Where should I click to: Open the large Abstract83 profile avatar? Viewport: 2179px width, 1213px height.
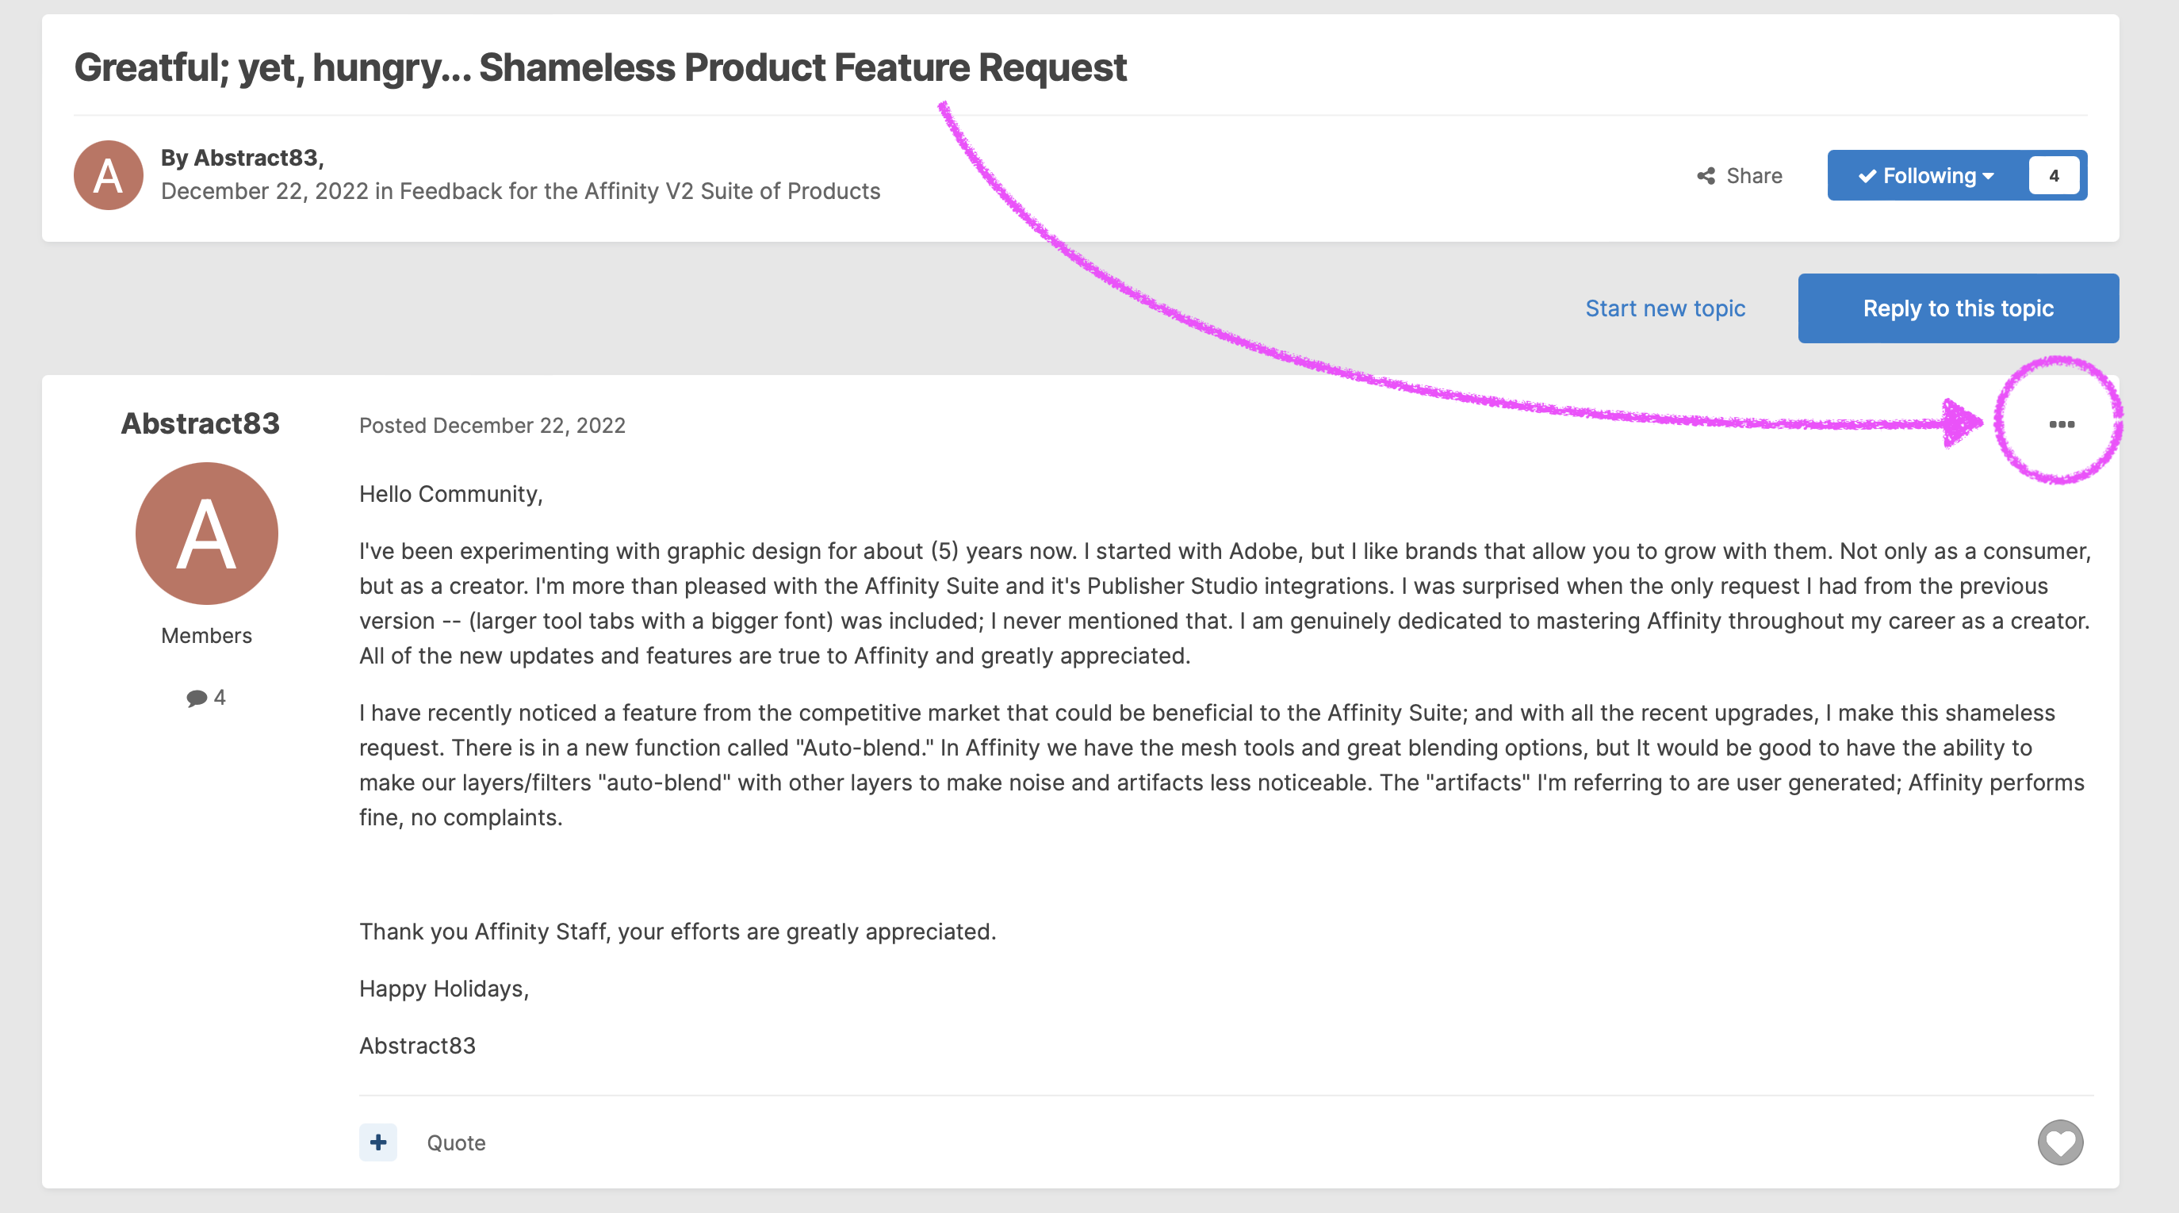click(206, 533)
